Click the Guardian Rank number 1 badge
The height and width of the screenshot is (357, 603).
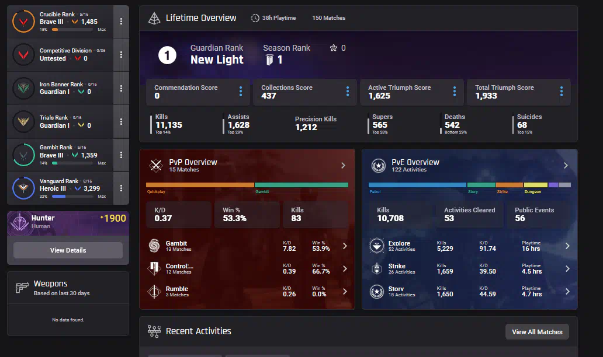click(x=167, y=55)
